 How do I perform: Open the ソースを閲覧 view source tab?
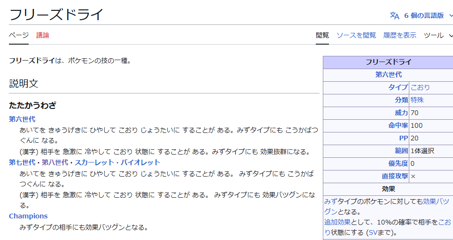pos(356,35)
